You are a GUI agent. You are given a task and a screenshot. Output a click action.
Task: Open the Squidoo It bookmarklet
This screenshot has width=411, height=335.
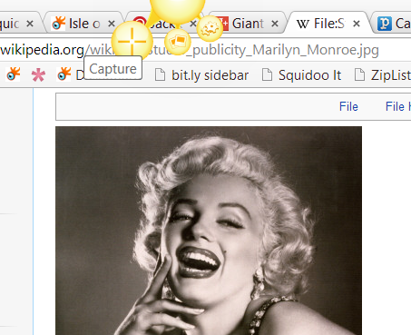pyautogui.click(x=301, y=75)
